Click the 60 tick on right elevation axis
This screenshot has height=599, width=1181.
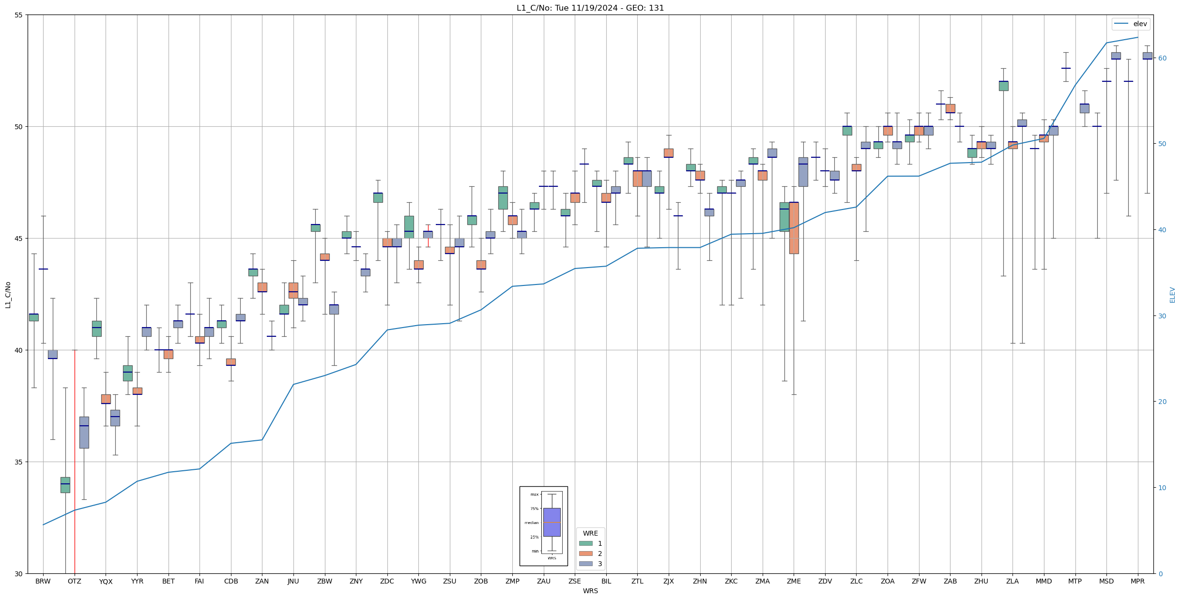coord(1162,58)
